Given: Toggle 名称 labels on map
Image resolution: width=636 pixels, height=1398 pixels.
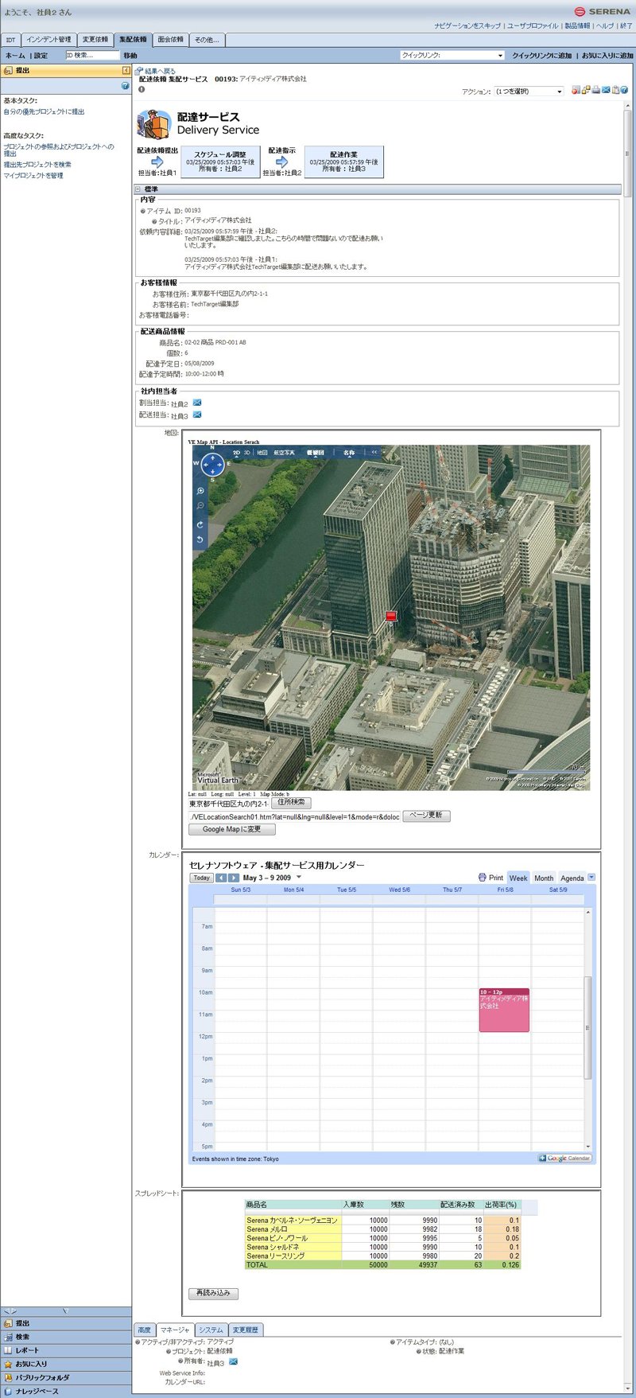Looking at the screenshot, I should pos(349,452).
